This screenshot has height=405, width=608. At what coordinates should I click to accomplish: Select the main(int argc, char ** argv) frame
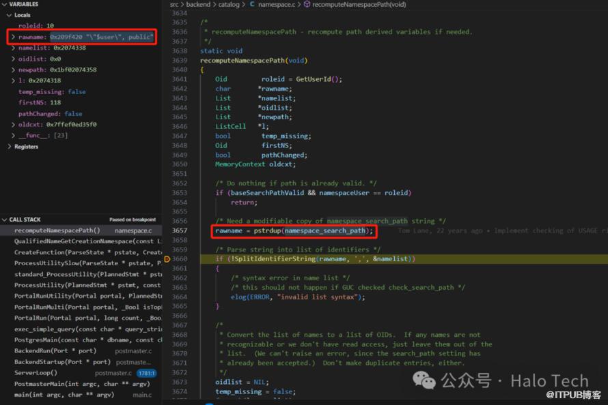[64, 395]
